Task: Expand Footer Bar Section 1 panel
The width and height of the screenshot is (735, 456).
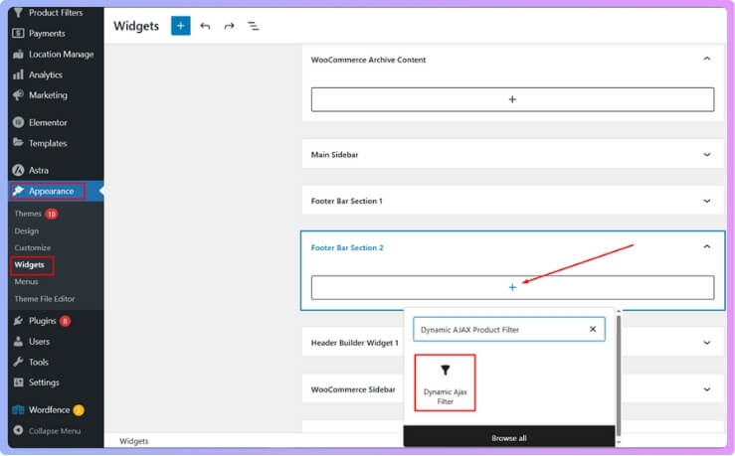Action: (x=707, y=201)
